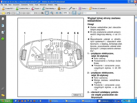Toggle fit full page view button
The height and width of the screenshot is (103, 137).
pyautogui.click(x=79, y=13)
